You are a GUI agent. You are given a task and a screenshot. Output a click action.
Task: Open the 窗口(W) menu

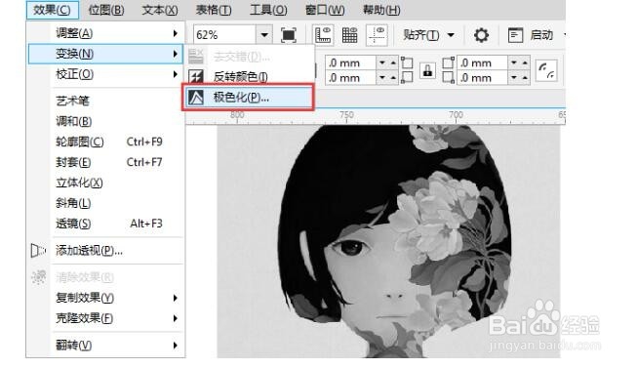(324, 10)
